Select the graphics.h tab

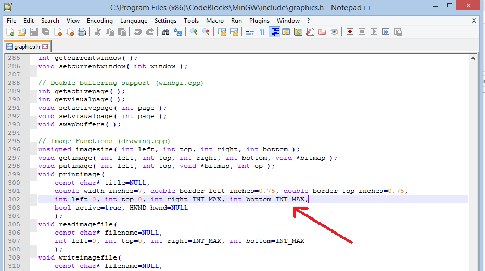(27, 47)
